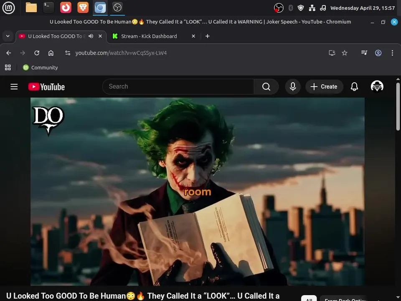Open YouTube notifications bell

(354, 87)
